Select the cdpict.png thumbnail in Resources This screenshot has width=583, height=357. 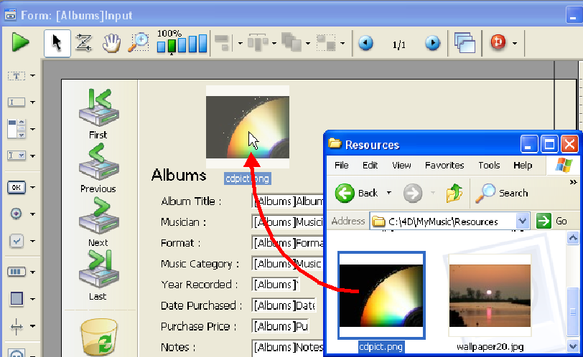click(381, 295)
